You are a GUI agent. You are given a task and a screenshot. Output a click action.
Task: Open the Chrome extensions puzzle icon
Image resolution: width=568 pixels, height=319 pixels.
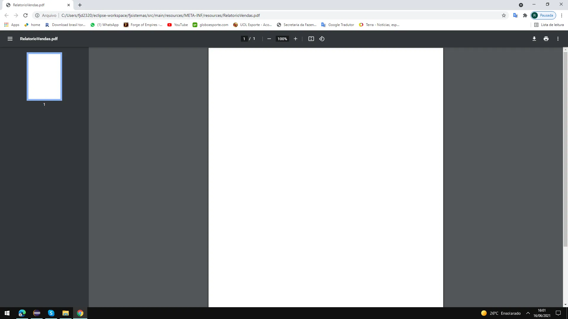tap(525, 15)
